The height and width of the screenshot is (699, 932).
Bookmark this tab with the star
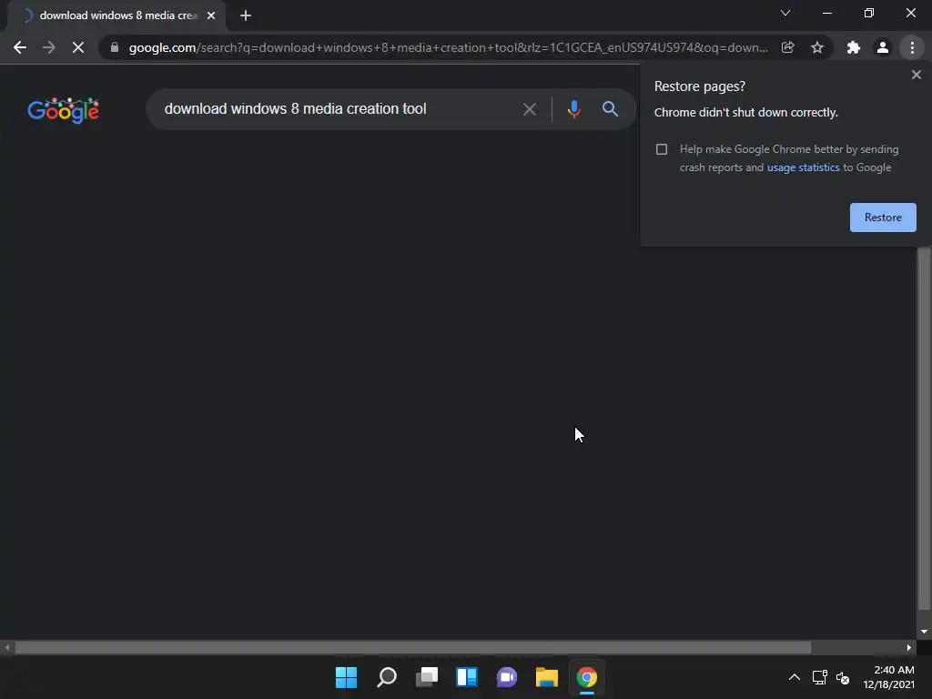817,47
